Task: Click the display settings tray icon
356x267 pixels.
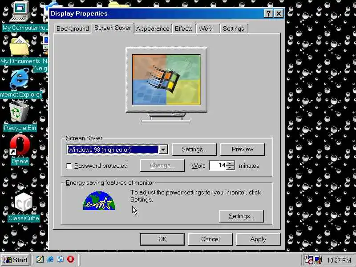Action: click(x=318, y=260)
